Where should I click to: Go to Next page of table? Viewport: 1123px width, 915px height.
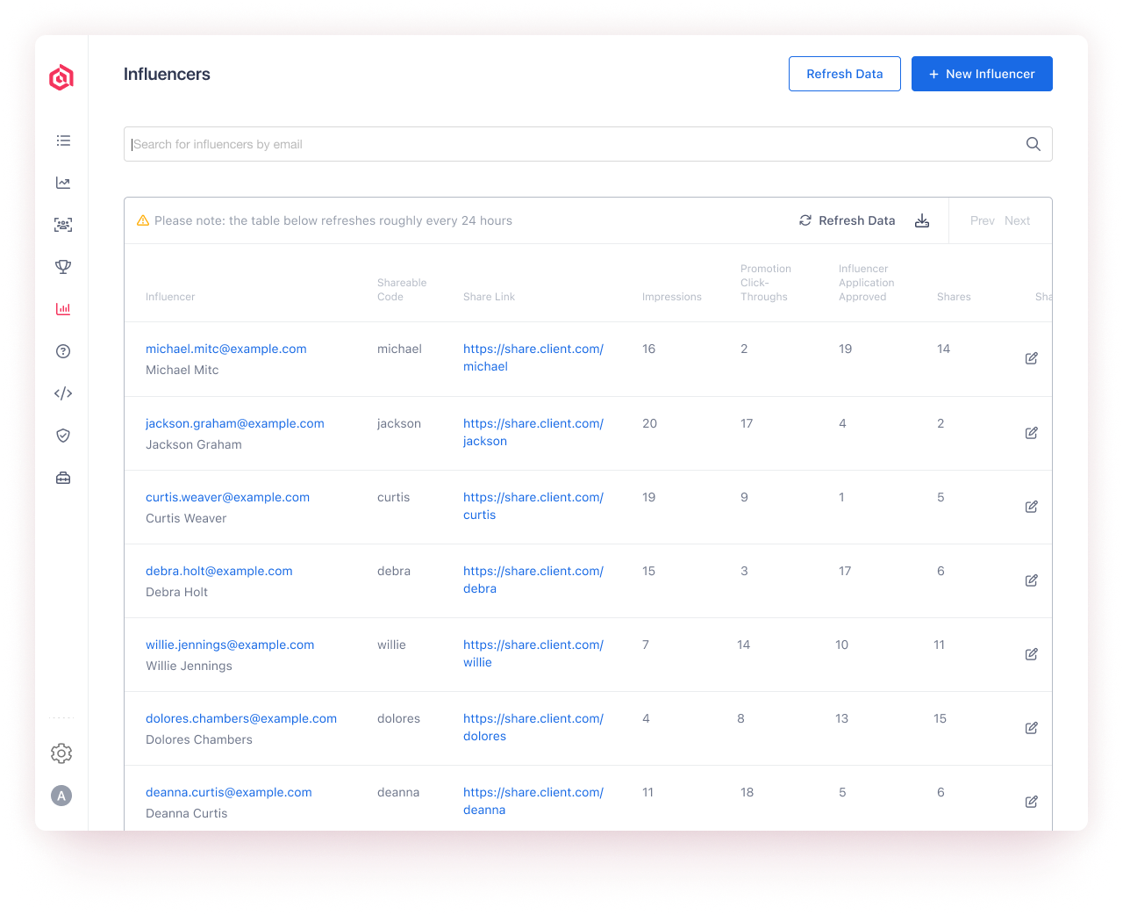tap(1017, 220)
